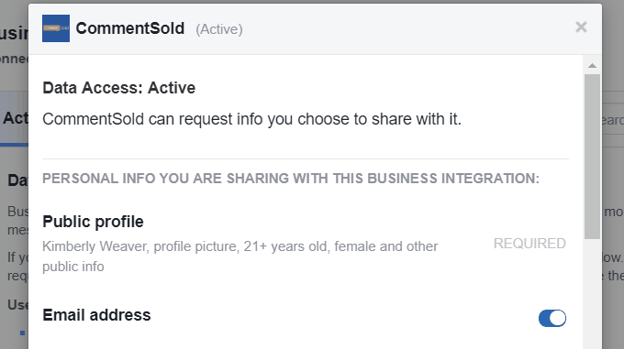
Task: Close the CommentSold dialog with the X
Action: click(x=581, y=27)
